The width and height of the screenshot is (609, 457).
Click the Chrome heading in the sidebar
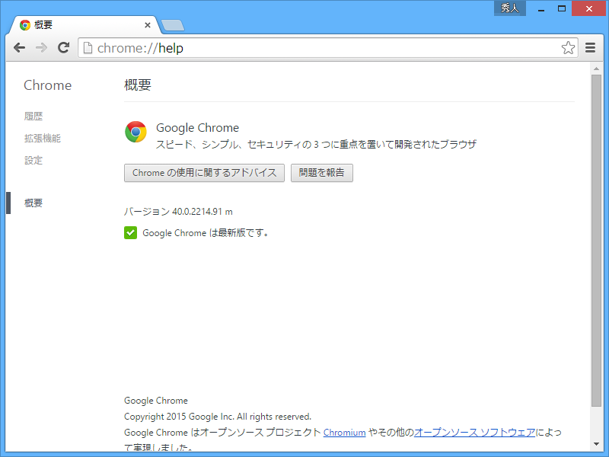[x=47, y=85]
